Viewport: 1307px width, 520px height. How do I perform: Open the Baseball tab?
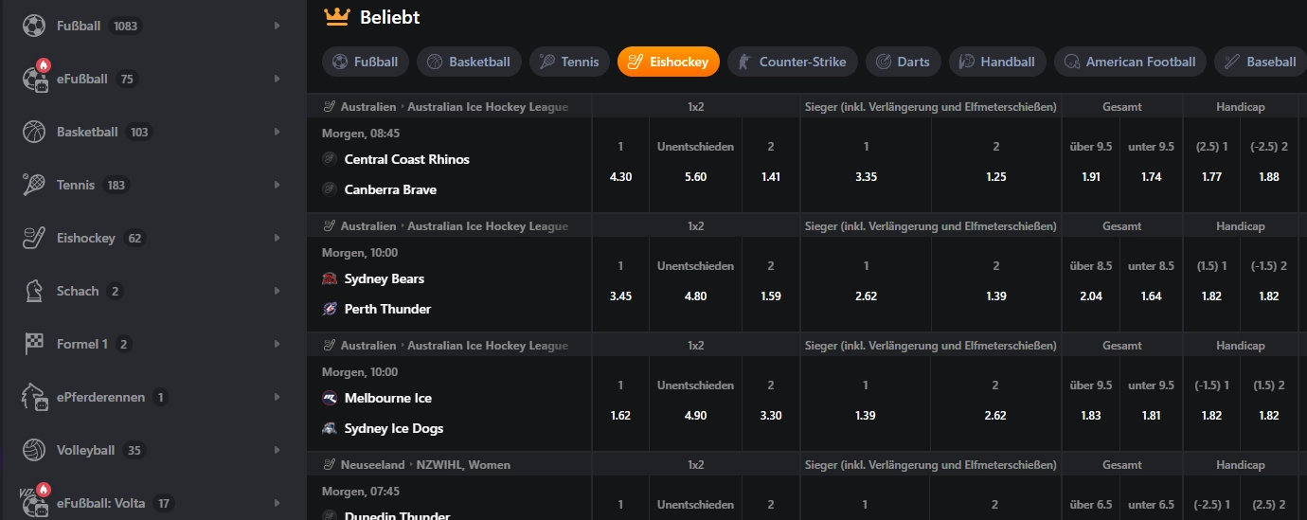click(x=1261, y=62)
